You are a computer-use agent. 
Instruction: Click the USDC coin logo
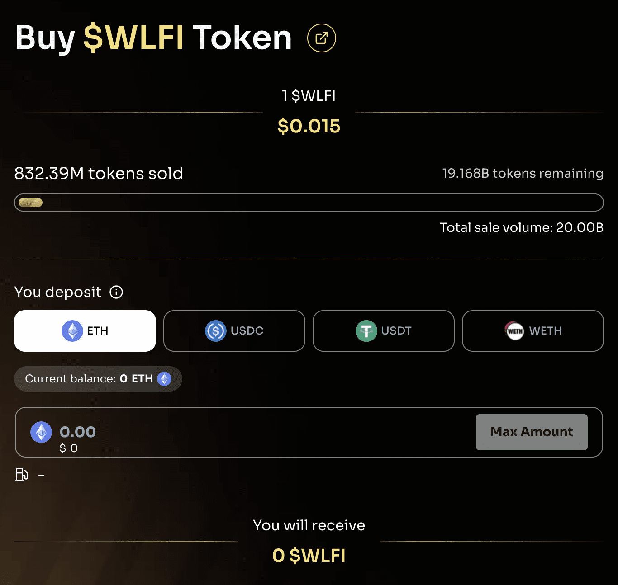216,330
